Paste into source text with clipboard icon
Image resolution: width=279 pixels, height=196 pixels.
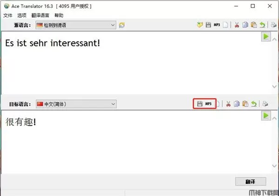coord(254,25)
